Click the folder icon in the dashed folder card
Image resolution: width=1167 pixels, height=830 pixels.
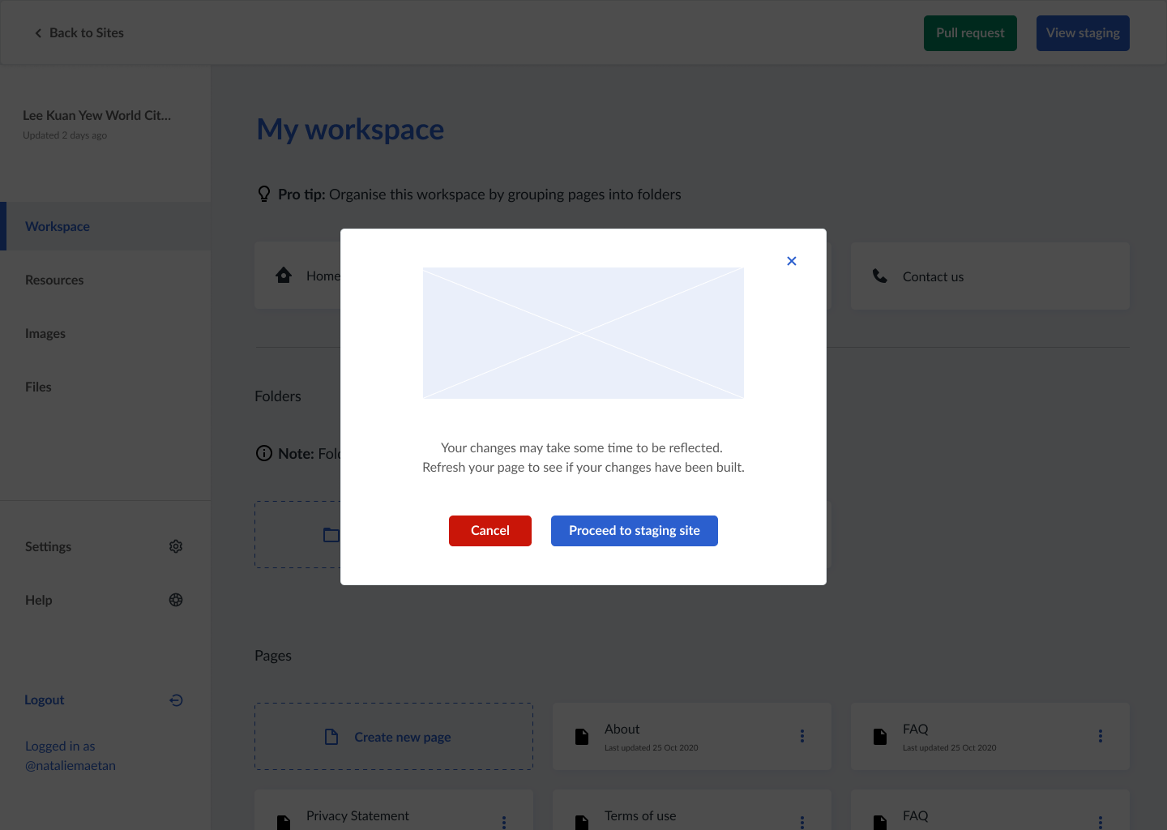331,534
